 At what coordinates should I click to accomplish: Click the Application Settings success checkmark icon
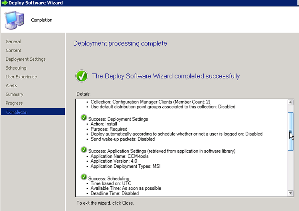pos(84,149)
